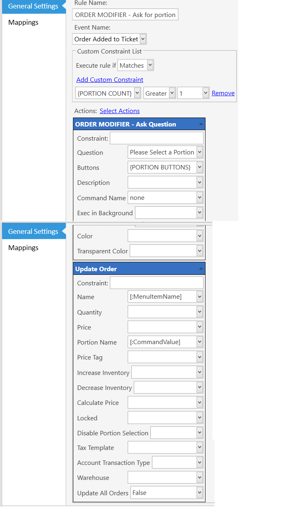Open the Tax Template dropdown
This screenshot has width=289, height=518.
[200, 447]
